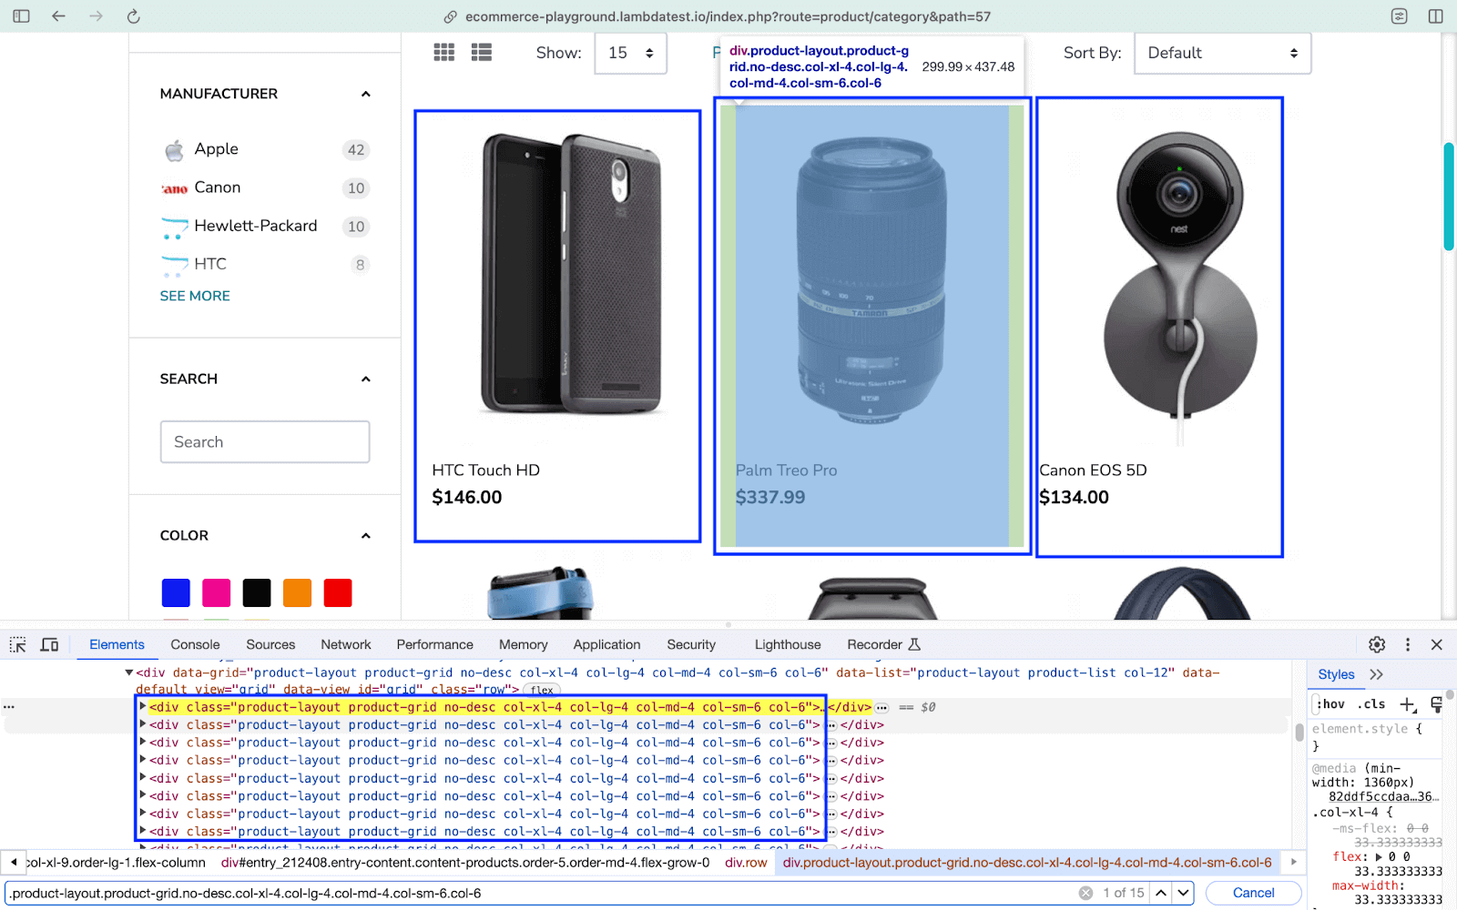Clear the DevTools search field
Viewport: 1457px width, 910px height.
pyautogui.click(x=1085, y=893)
